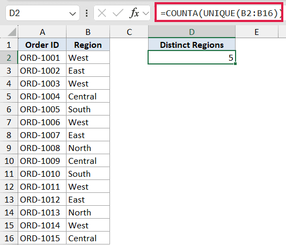Select cell ORD-1007
Viewport: 286px width, 245px height.
(x=42, y=135)
